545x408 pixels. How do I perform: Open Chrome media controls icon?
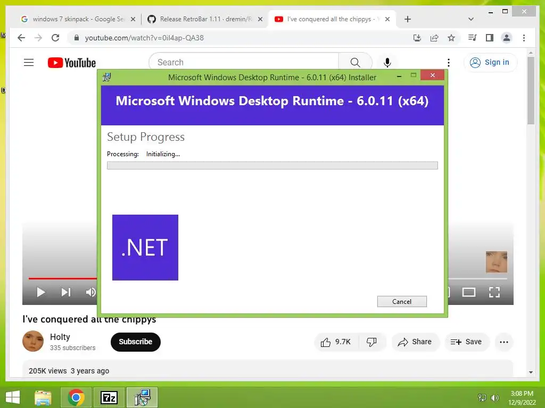[473, 38]
